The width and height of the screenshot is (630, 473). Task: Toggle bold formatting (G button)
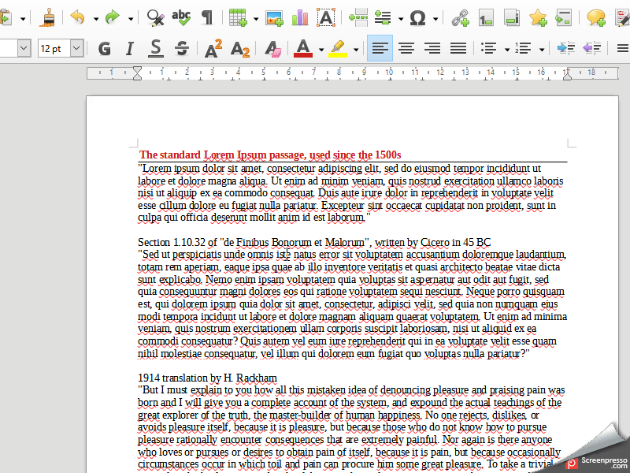[104, 49]
